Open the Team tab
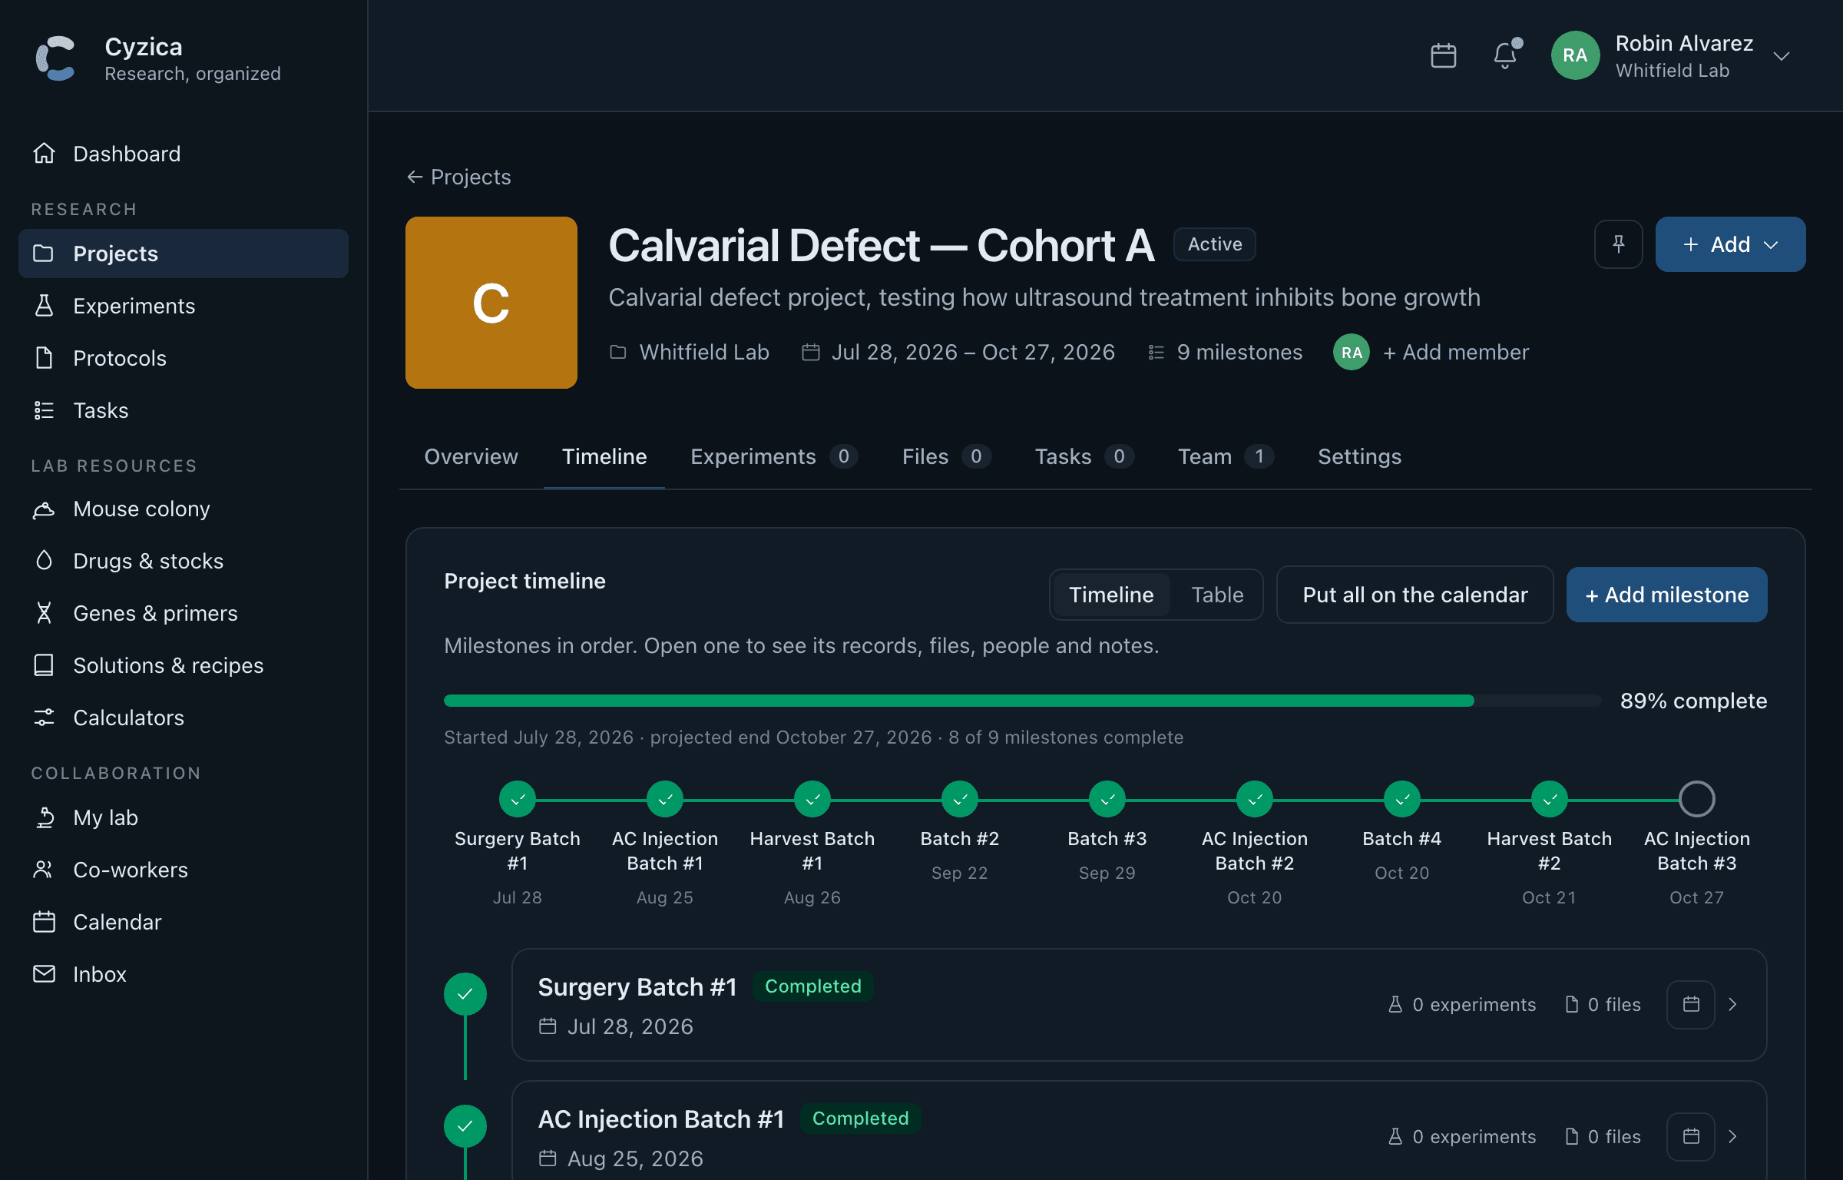 pyautogui.click(x=1225, y=456)
